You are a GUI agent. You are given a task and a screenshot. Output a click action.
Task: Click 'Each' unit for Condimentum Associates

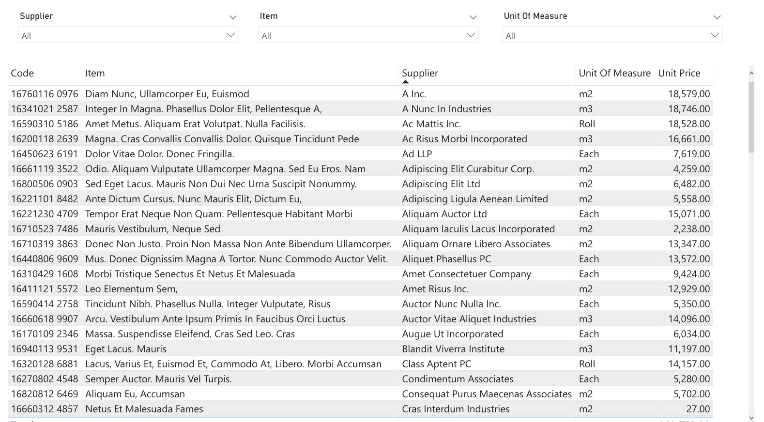[x=589, y=379]
